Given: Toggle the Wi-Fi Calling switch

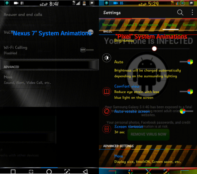Looking at the screenshot, I should coord(86,50).
